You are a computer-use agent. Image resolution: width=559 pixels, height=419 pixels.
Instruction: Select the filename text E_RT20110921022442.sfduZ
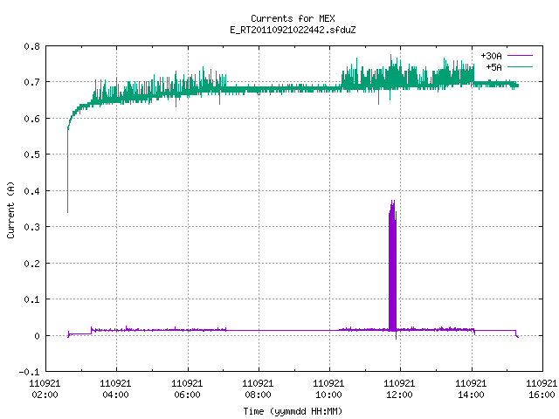click(293, 30)
